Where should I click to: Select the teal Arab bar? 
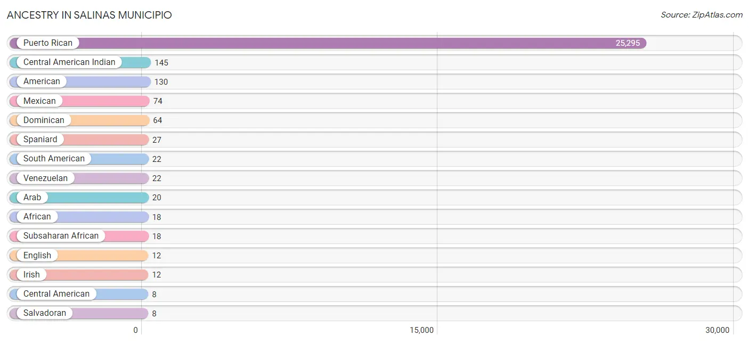79,198
